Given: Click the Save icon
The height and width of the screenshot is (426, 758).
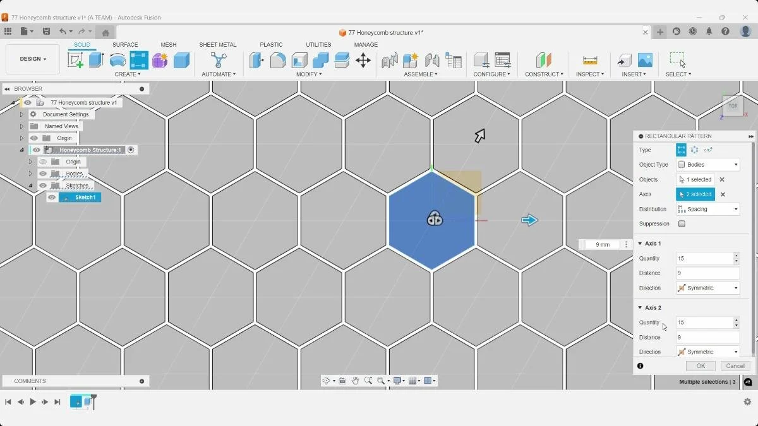Looking at the screenshot, I should tap(46, 32).
